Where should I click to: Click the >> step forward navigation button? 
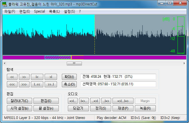pos(24,77)
